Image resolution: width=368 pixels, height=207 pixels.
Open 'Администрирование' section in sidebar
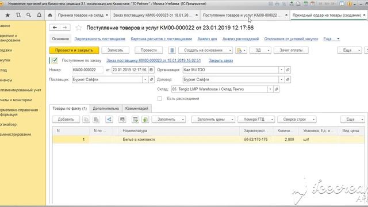point(16,135)
